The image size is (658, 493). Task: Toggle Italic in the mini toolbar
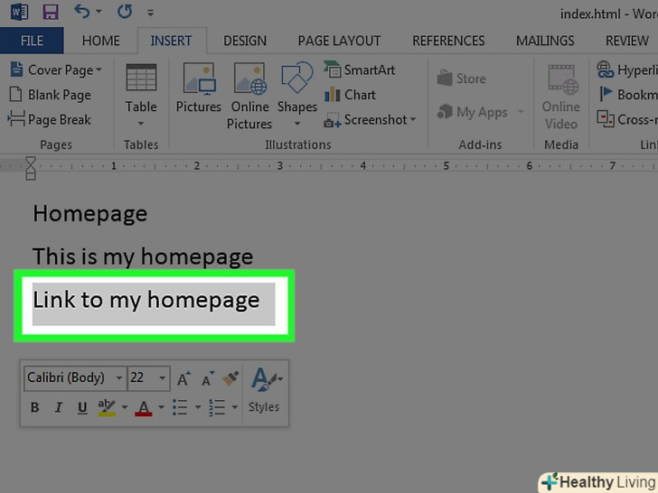coord(59,407)
